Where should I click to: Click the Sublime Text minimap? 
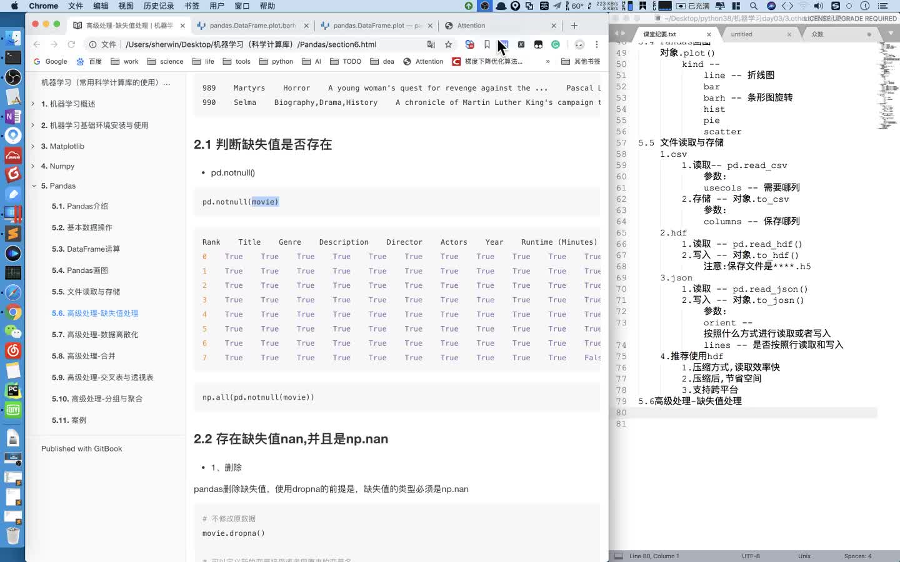[888, 86]
